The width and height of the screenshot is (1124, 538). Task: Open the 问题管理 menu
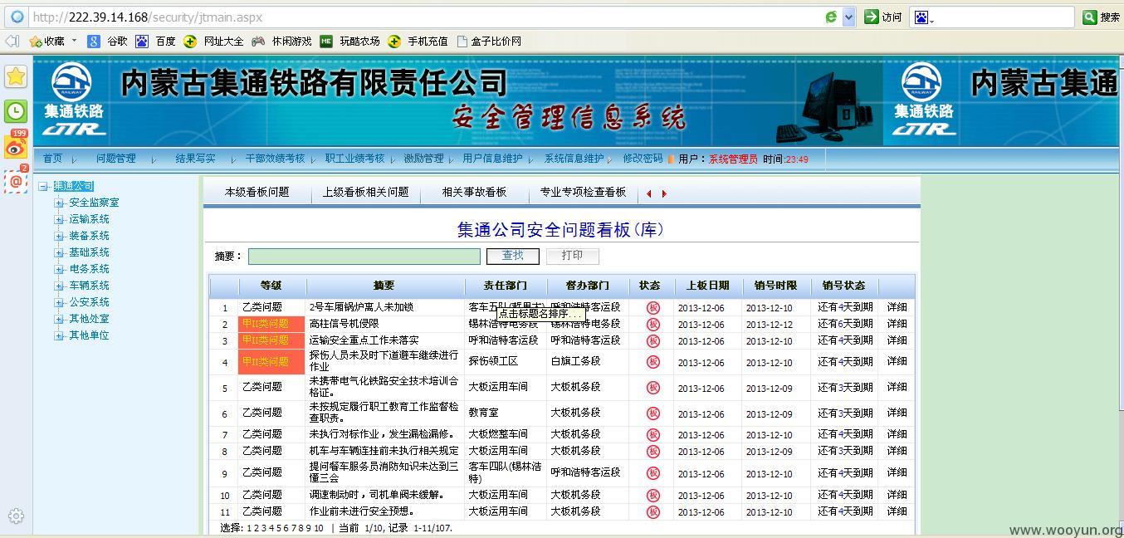(x=115, y=159)
